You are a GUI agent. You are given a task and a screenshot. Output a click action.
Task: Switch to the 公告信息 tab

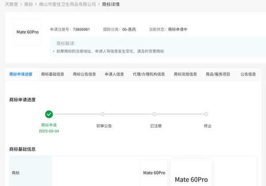pos(248,74)
